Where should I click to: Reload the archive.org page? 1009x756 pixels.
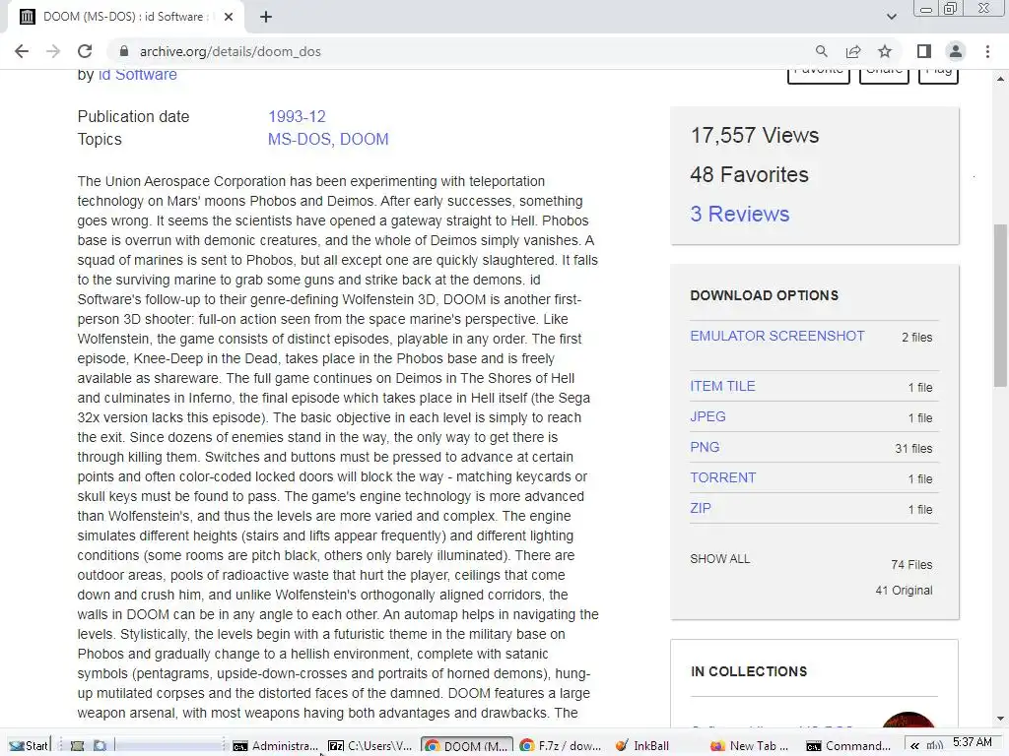click(x=85, y=51)
